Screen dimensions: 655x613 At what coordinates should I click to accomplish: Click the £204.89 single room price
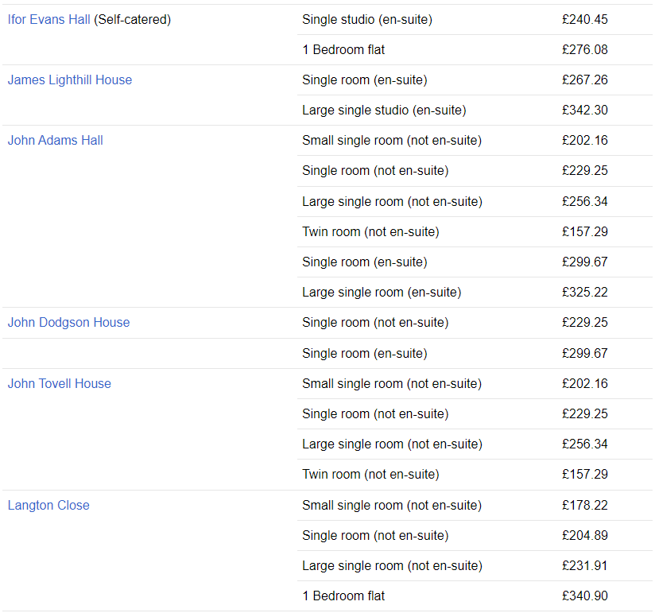(585, 535)
